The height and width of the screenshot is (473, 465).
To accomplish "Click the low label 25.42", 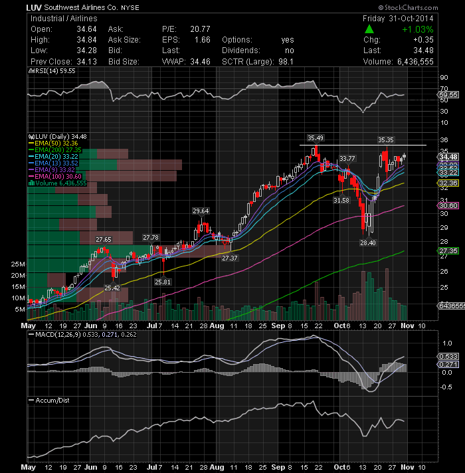I will coord(112,288).
